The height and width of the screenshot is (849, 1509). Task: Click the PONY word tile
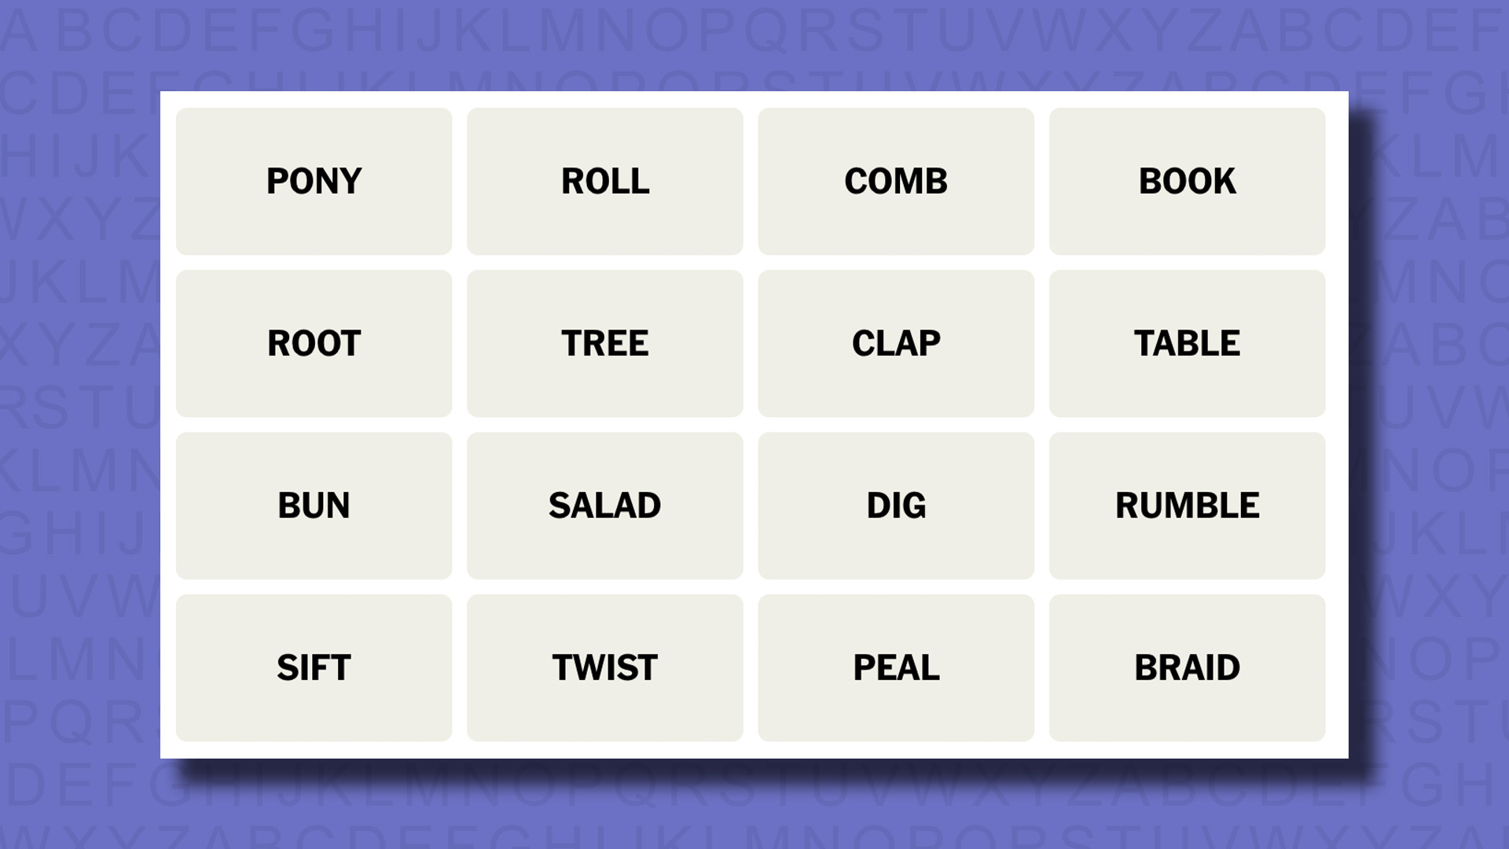click(314, 182)
